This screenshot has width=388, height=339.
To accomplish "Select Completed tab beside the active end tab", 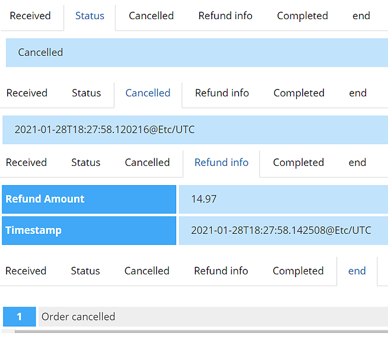I will 298,271.
